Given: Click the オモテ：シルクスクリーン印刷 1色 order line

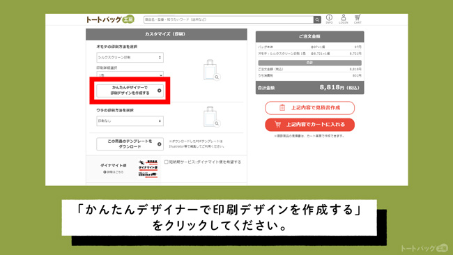Looking at the screenshot, I should pos(309,54).
